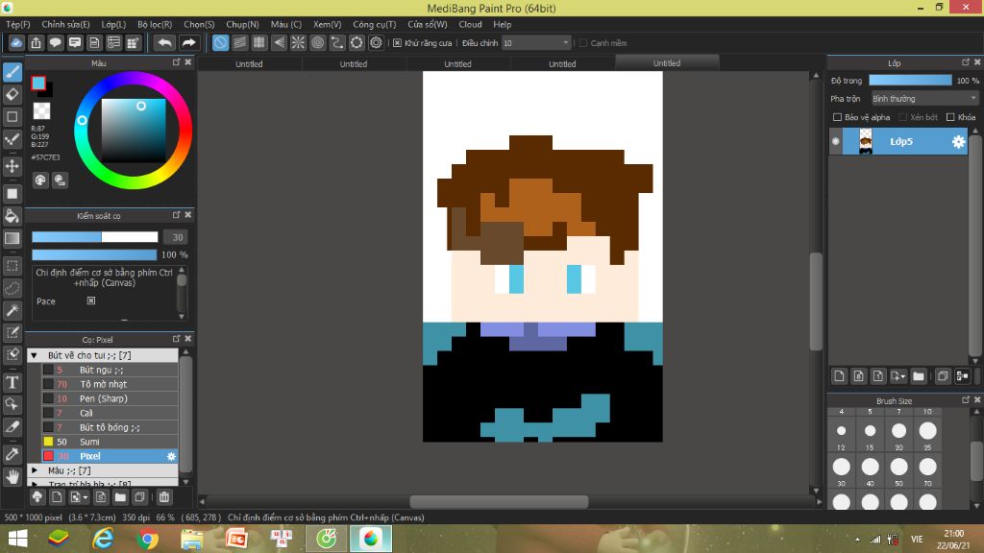Toggle the Canh mềm checkbox
984x553 pixels.
click(583, 43)
